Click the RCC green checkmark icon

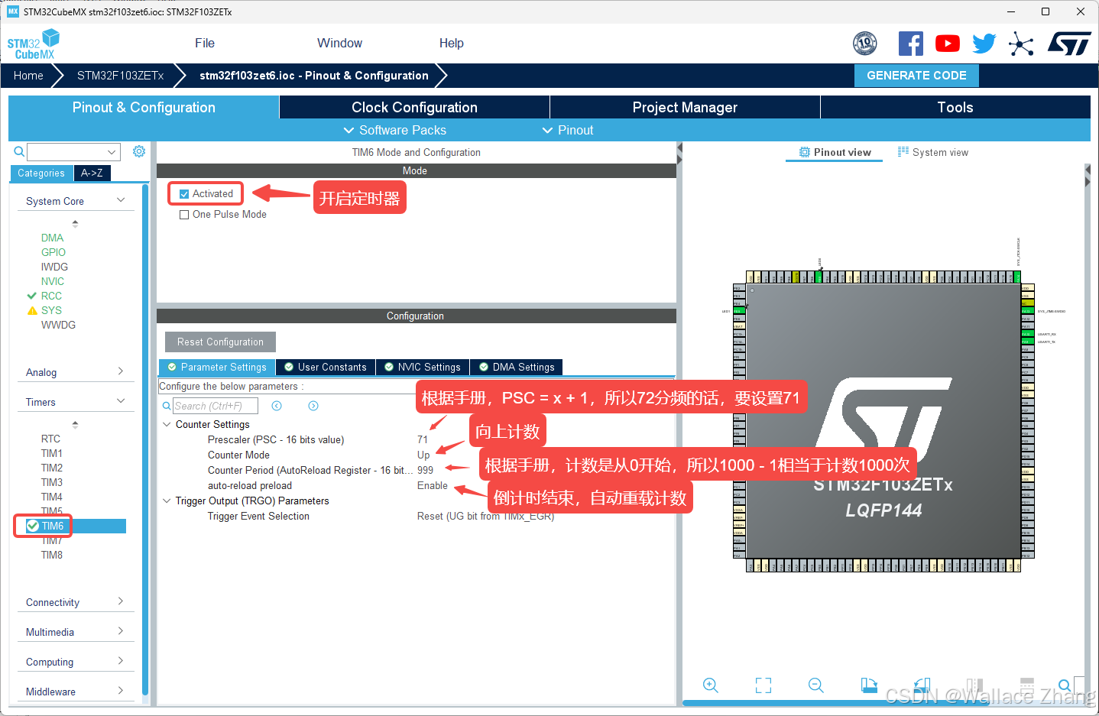[32, 296]
